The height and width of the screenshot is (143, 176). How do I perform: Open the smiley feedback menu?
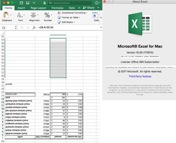tap(98, 3)
